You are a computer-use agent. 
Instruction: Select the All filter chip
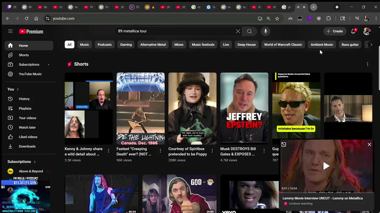click(x=69, y=45)
